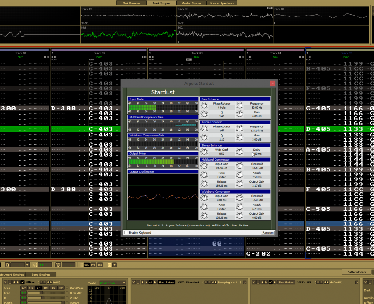Adjust the Filter Inertia slider

pyautogui.click(x=46, y=303)
